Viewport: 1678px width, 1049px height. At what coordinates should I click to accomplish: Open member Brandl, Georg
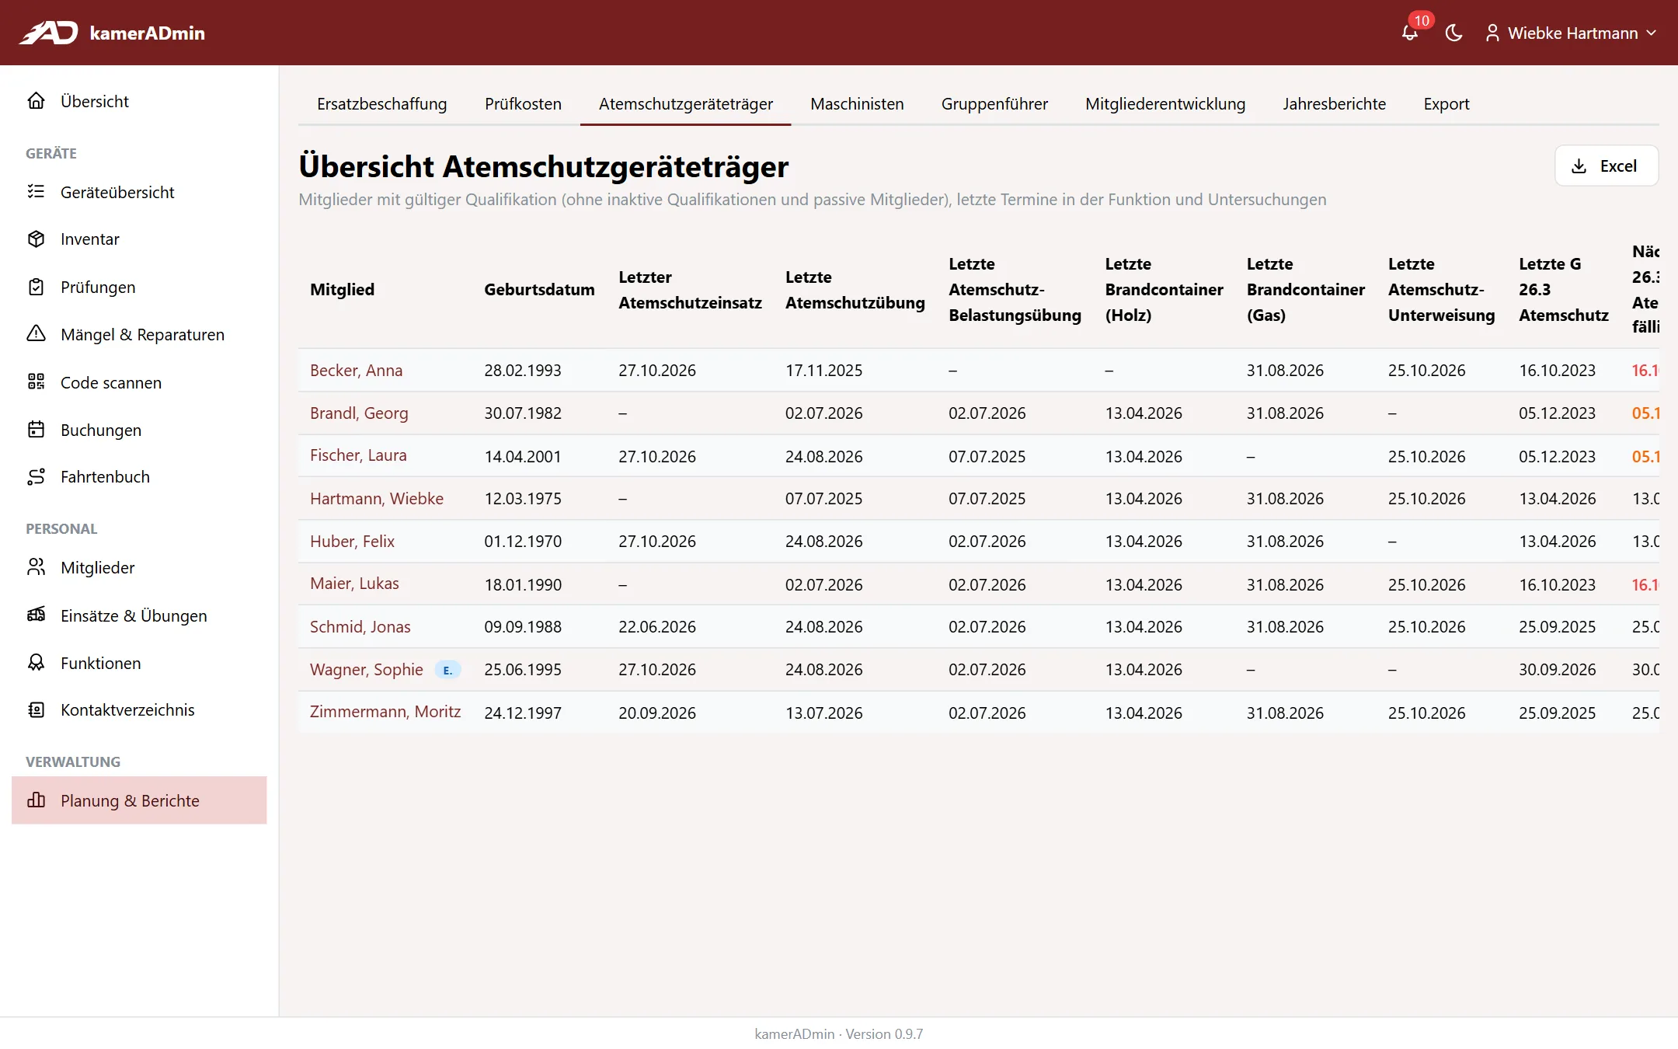click(359, 413)
